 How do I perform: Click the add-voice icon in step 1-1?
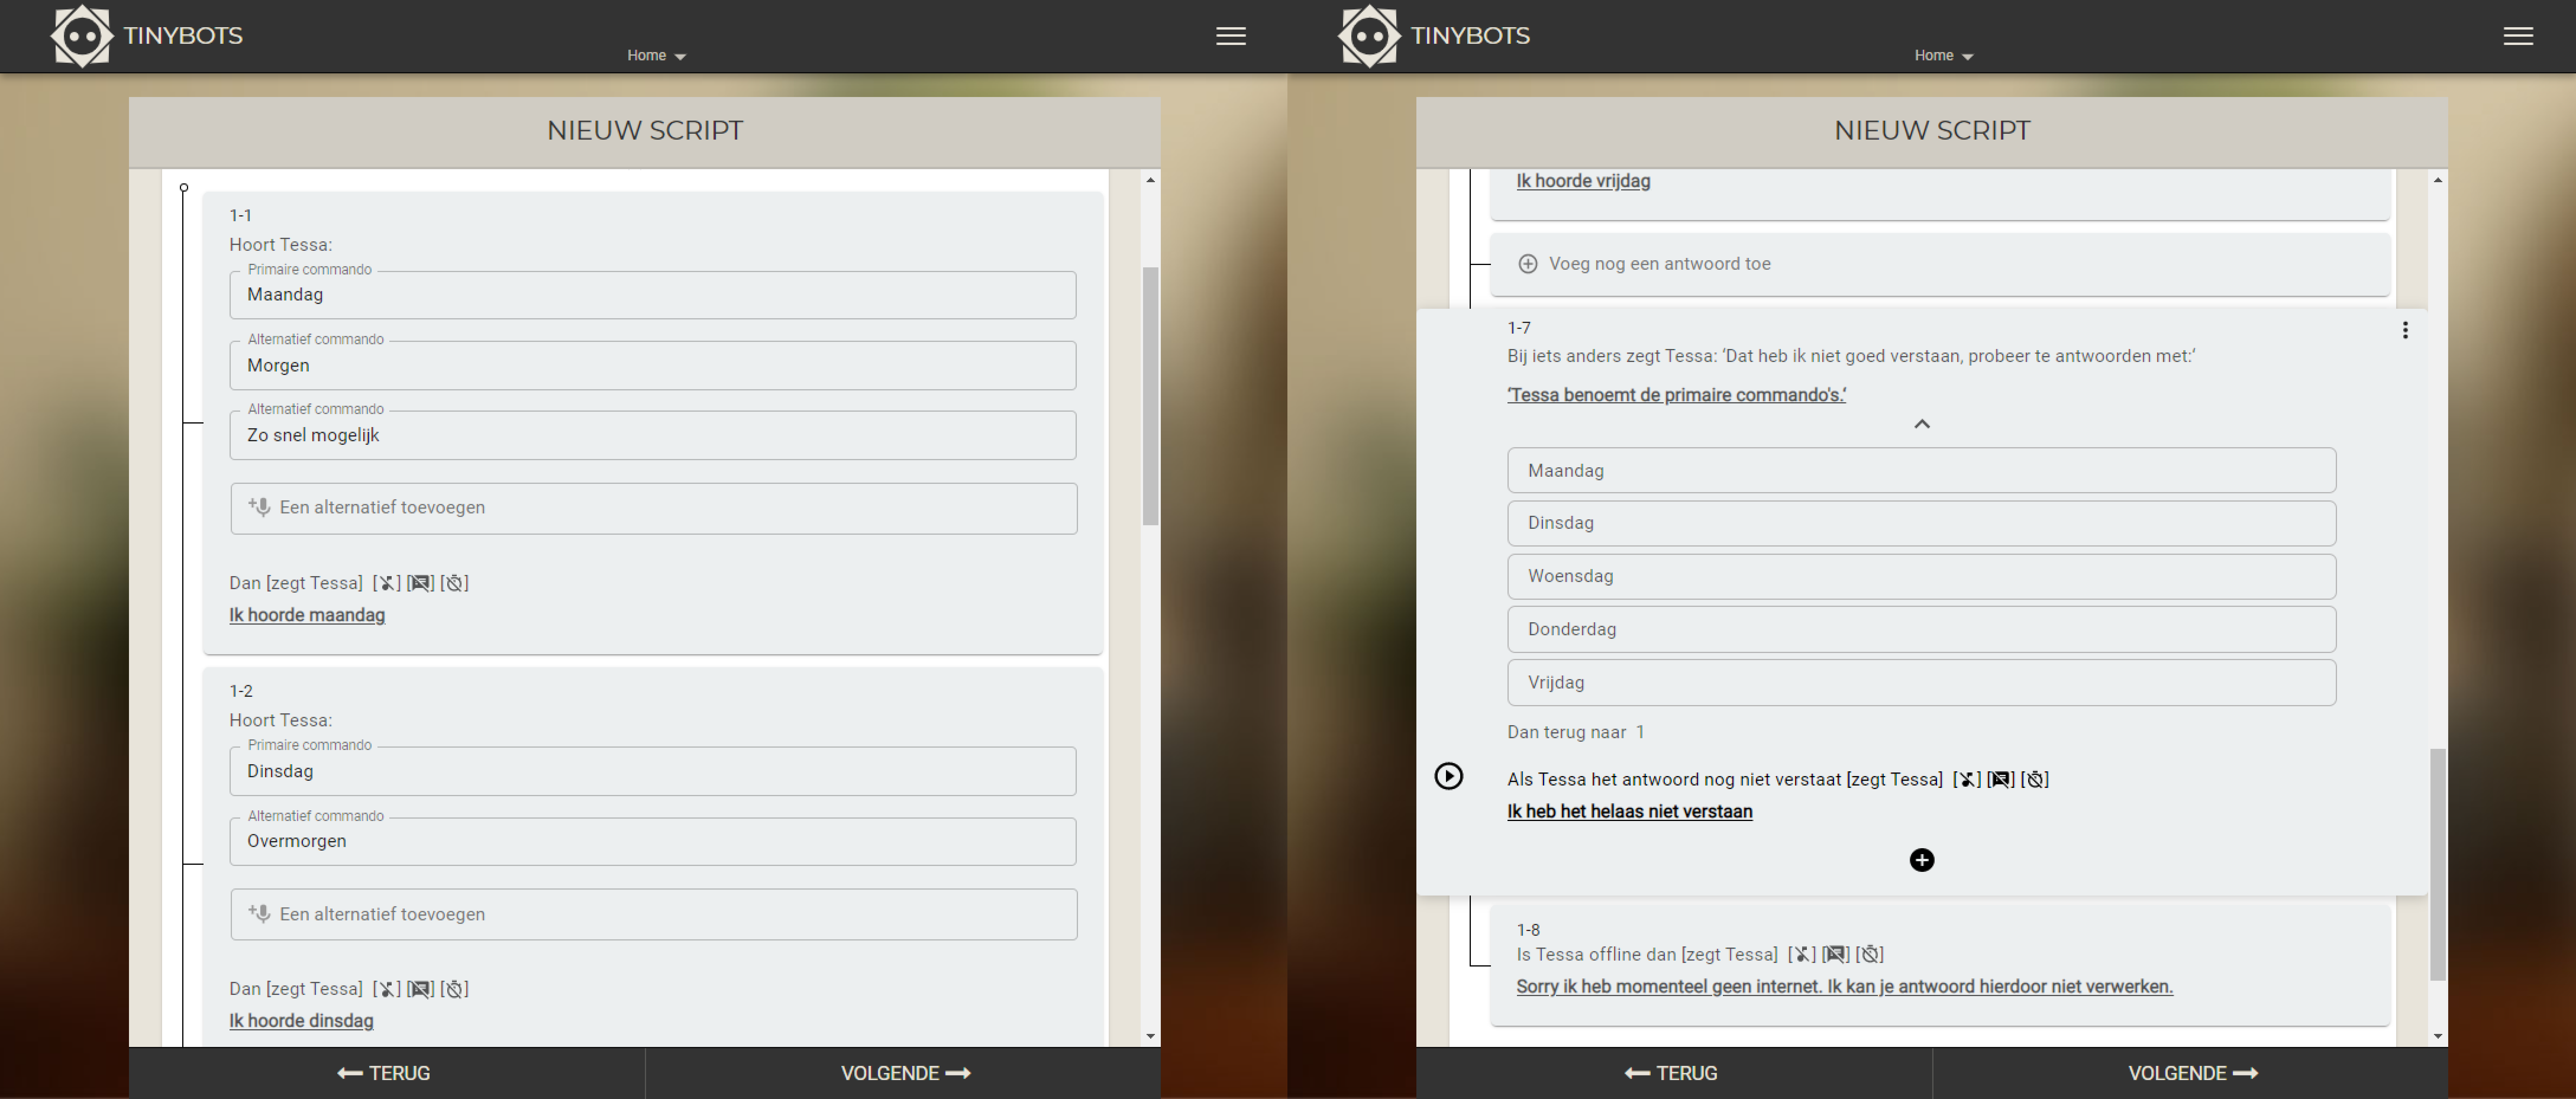pyautogui.click(x=259, y=507)
